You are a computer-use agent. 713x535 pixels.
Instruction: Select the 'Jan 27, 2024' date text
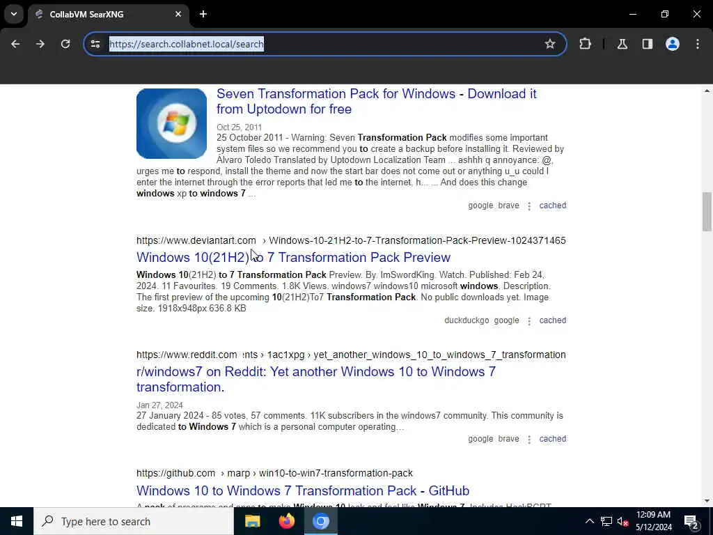pyautogui.click(x=159, y=405)
